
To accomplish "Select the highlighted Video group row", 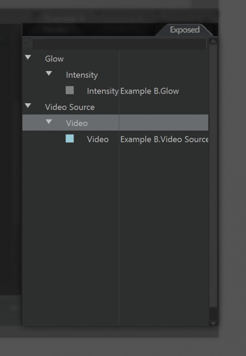I will click(115, 122).
